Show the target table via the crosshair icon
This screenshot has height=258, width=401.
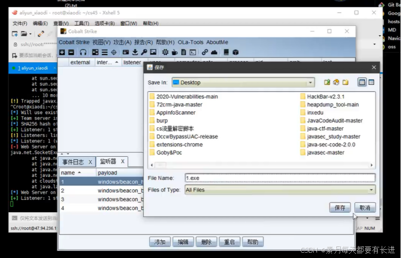(x=114, y=53)
